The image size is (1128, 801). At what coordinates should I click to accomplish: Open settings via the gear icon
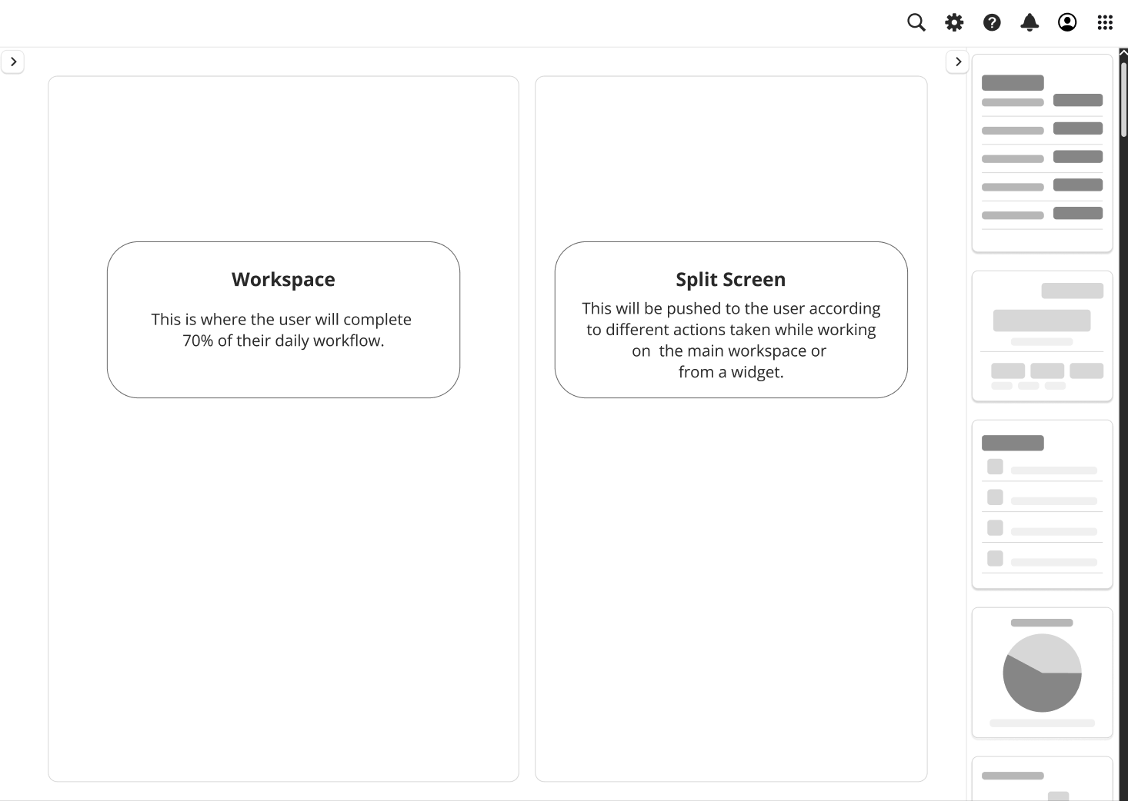tap(954, 22)
